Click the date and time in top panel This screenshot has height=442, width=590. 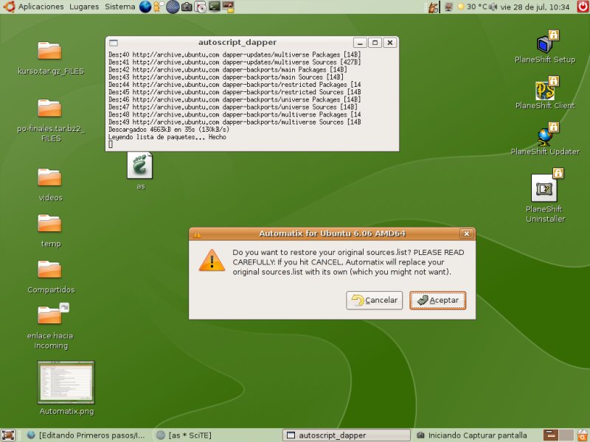(535, 7)
